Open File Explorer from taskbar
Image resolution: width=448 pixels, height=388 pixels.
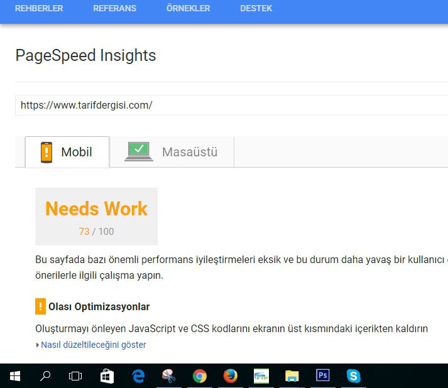[x=292, y=376]
